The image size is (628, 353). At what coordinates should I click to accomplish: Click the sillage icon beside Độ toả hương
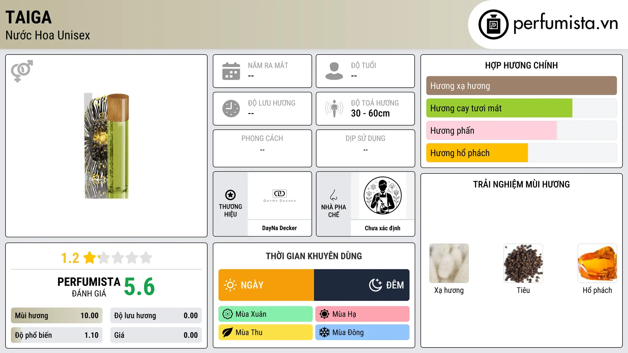[x=334, y=108]
